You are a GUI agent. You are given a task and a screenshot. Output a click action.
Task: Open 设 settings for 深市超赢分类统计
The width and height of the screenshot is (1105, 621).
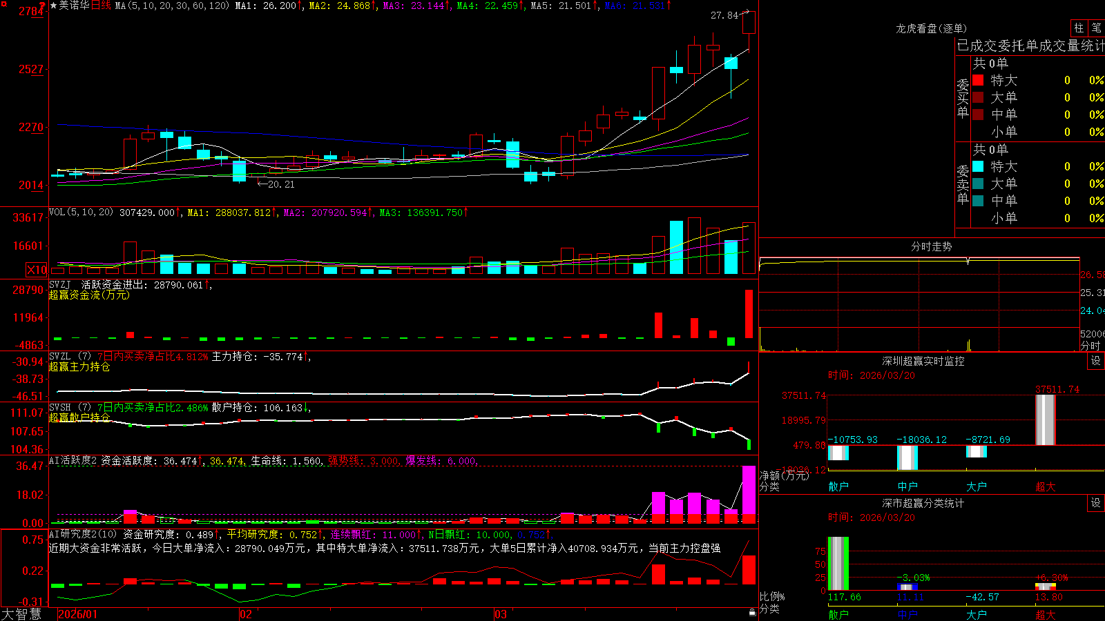(x=1096, y=503)
